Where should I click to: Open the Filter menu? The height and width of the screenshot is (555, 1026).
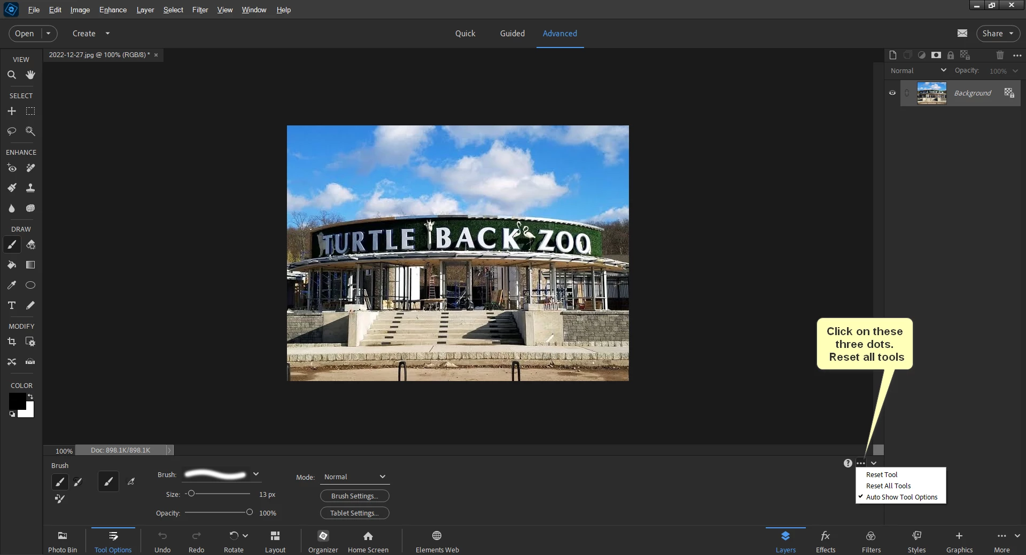point(200,10)
